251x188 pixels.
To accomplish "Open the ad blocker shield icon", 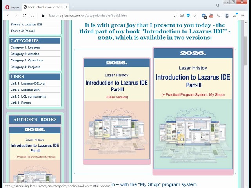I will (188, 15).
